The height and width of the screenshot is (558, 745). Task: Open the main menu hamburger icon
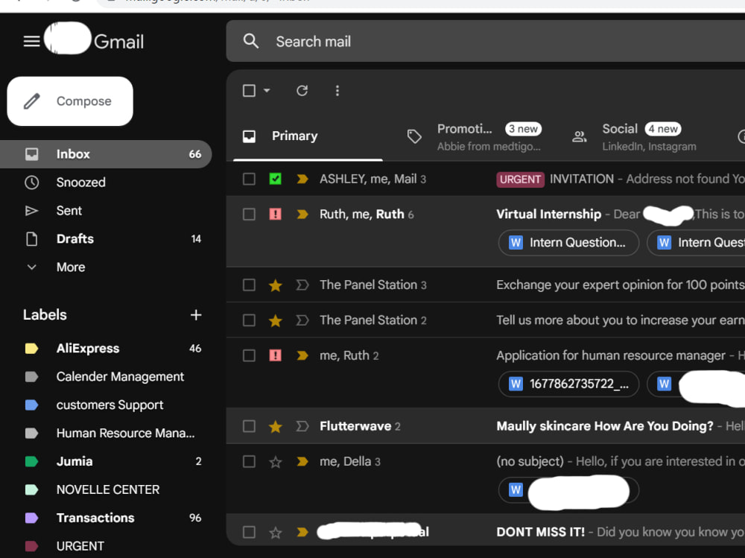pos(31,42)
